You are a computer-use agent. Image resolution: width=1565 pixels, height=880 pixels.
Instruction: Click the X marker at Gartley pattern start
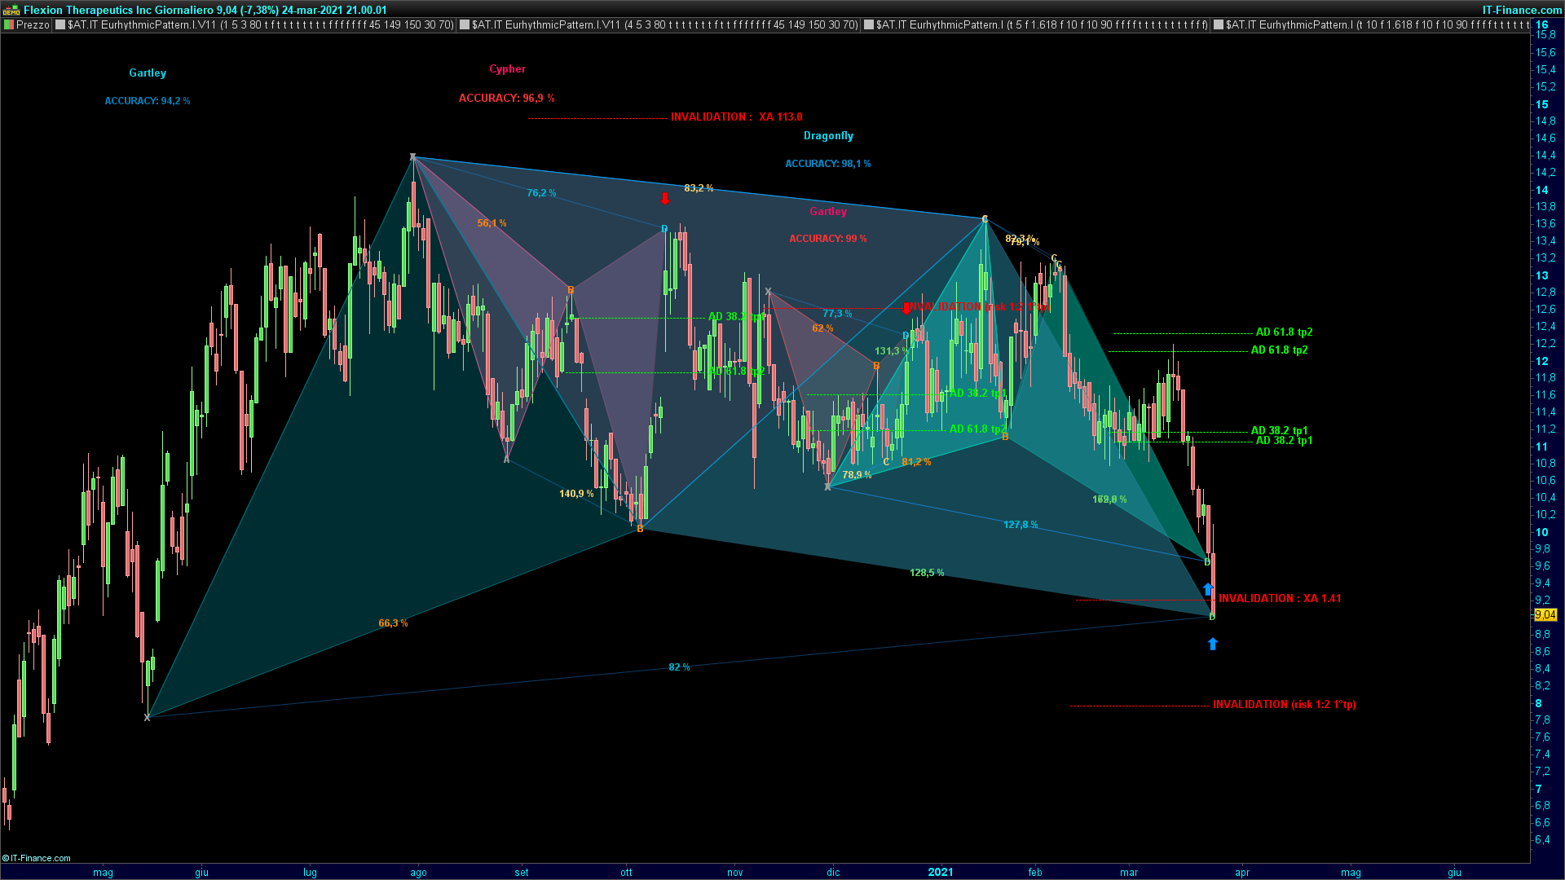click(148, 717)
